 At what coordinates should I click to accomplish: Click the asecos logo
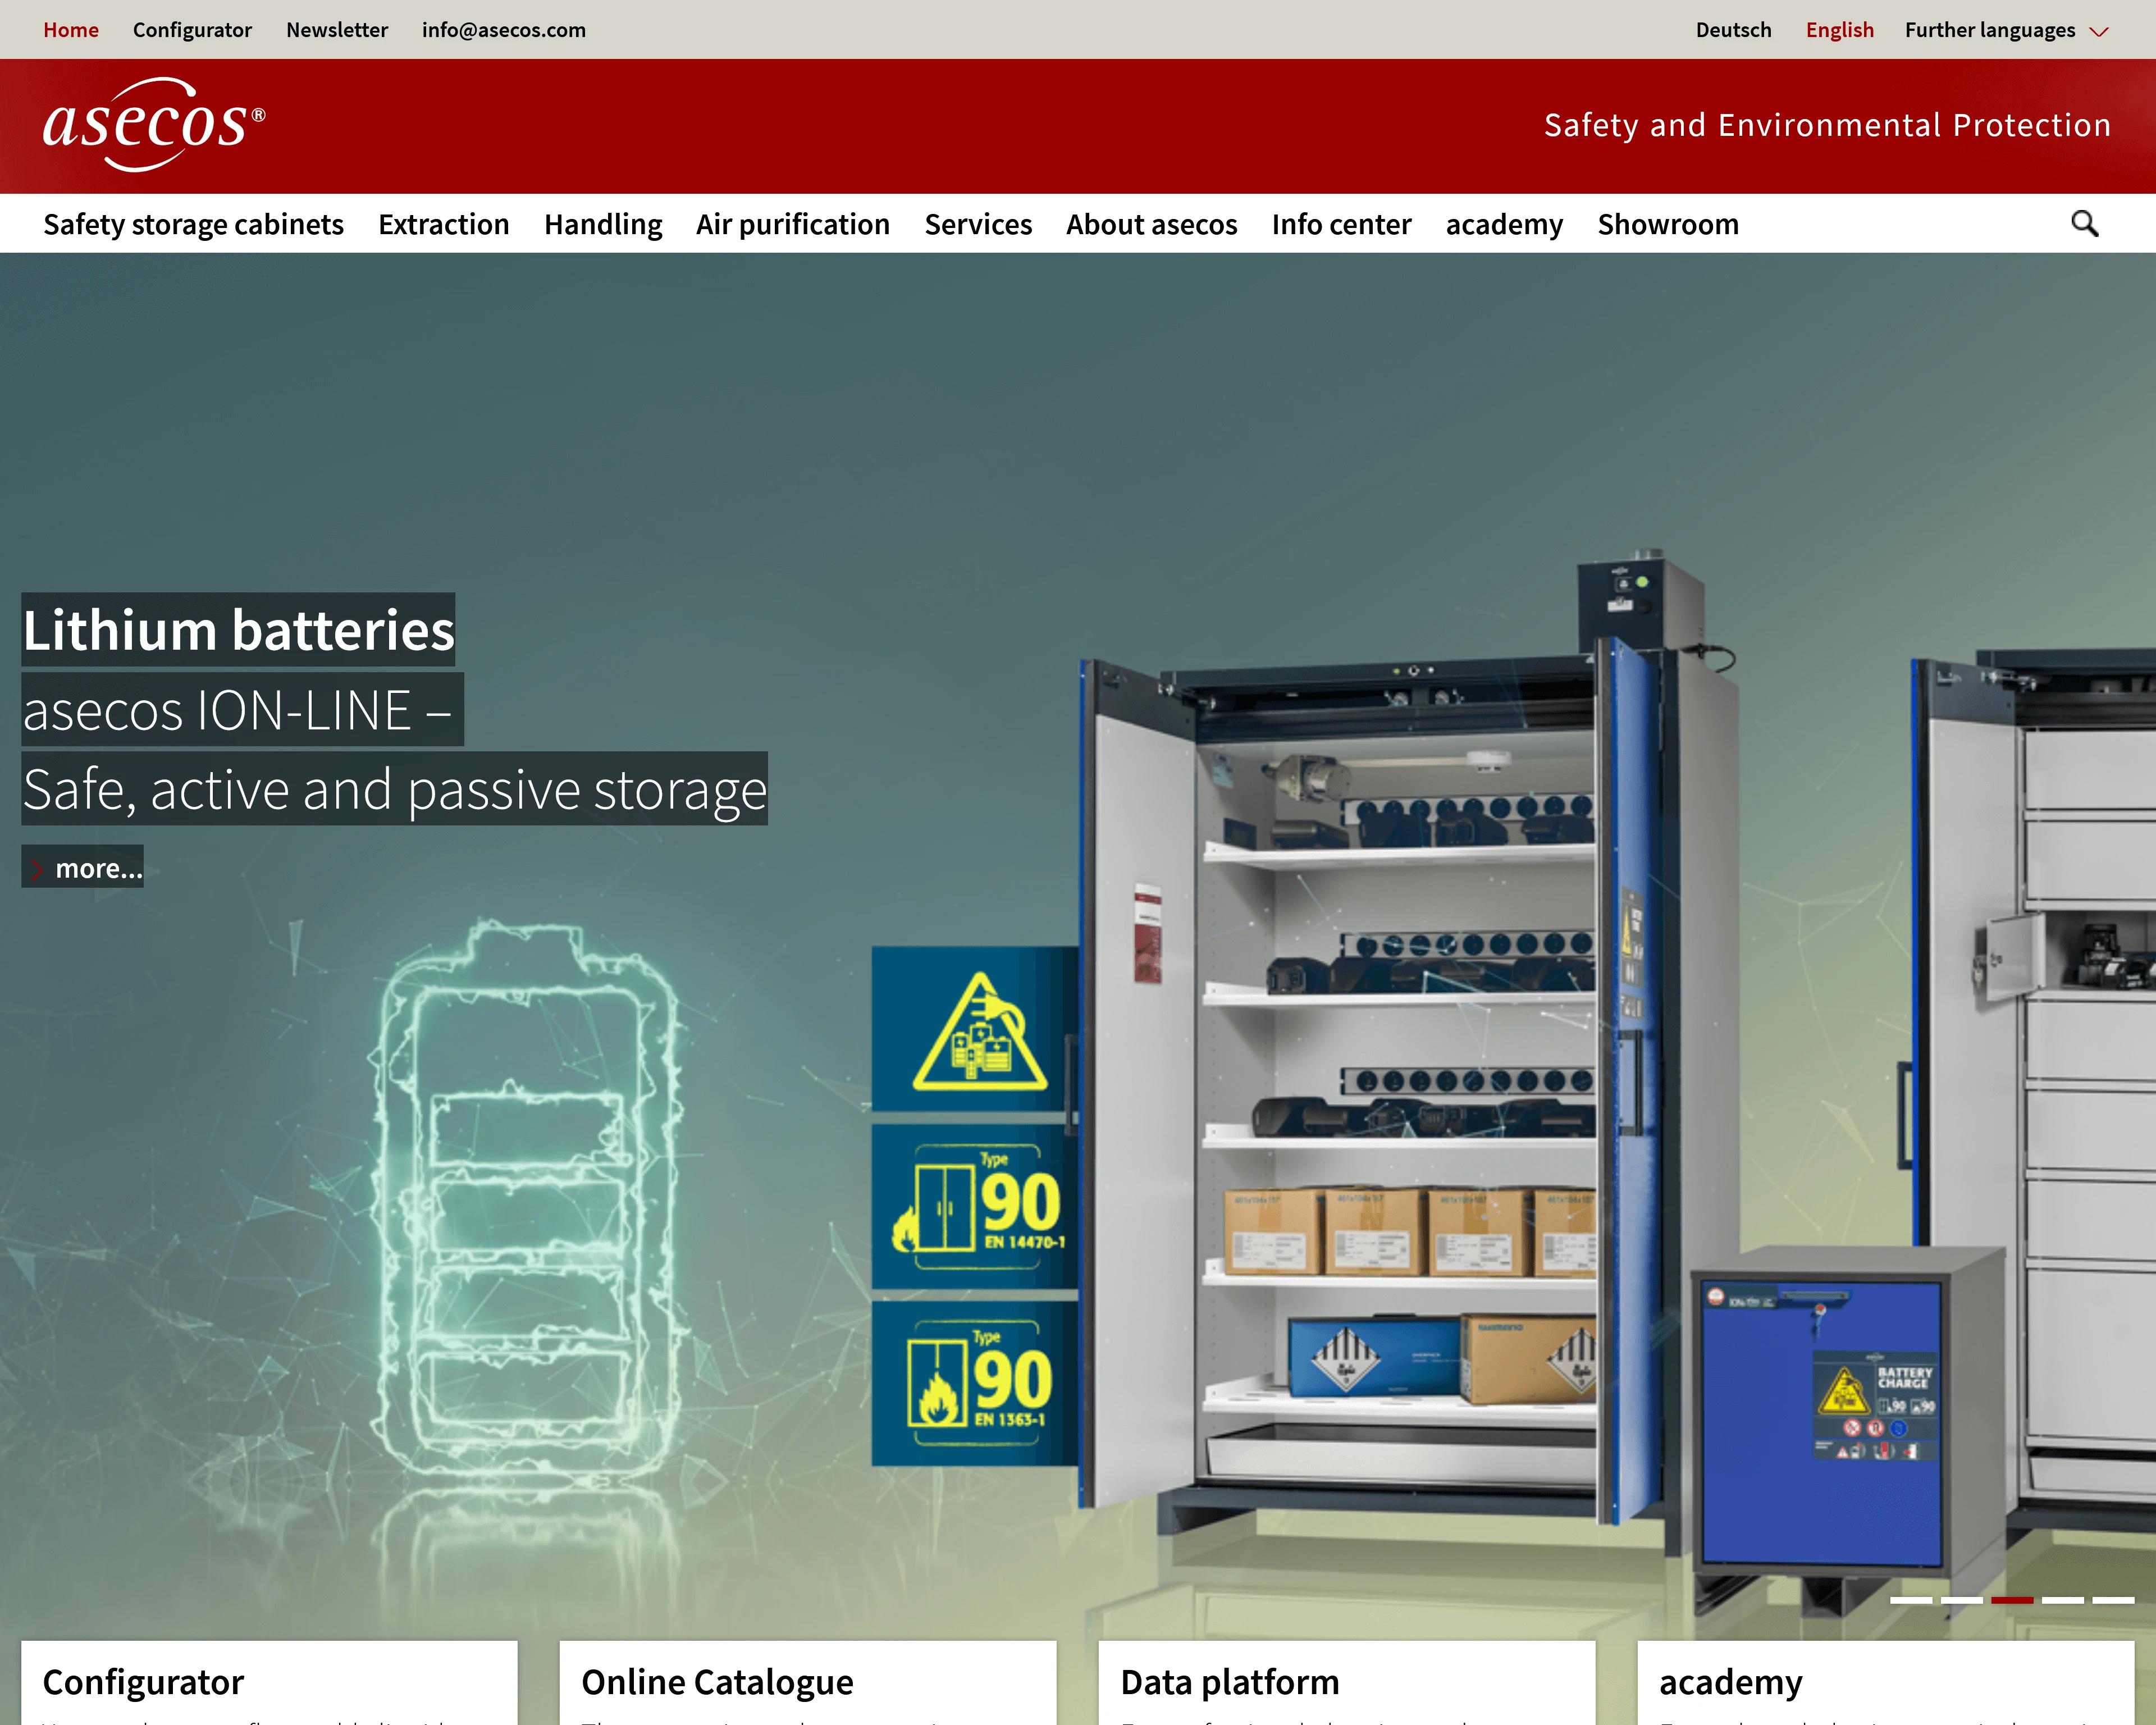155,123
